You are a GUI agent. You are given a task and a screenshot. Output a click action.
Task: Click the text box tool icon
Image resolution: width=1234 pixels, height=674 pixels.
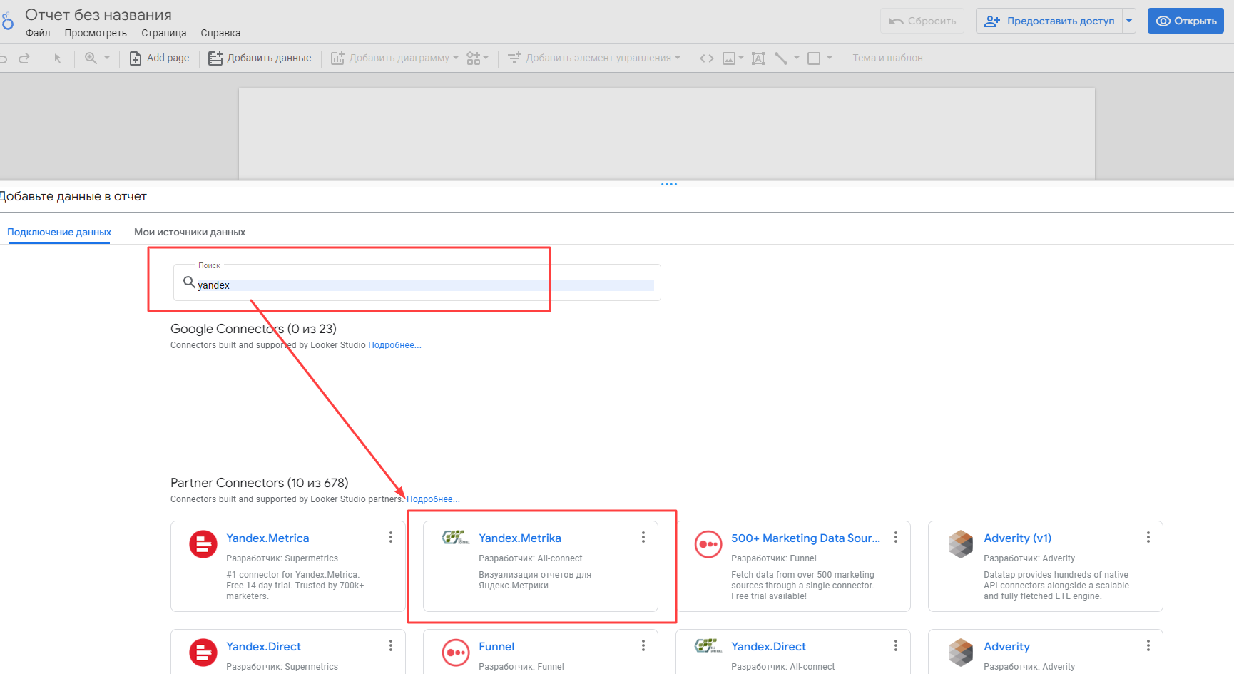point(758,58)
